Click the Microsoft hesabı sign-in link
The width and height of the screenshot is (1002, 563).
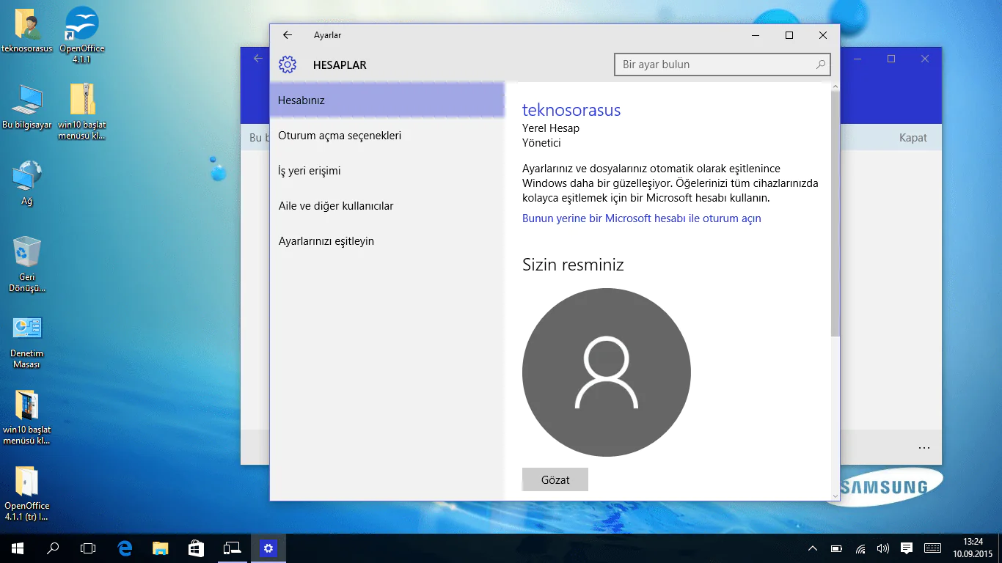pyautogui.click(x=641, y=218)
